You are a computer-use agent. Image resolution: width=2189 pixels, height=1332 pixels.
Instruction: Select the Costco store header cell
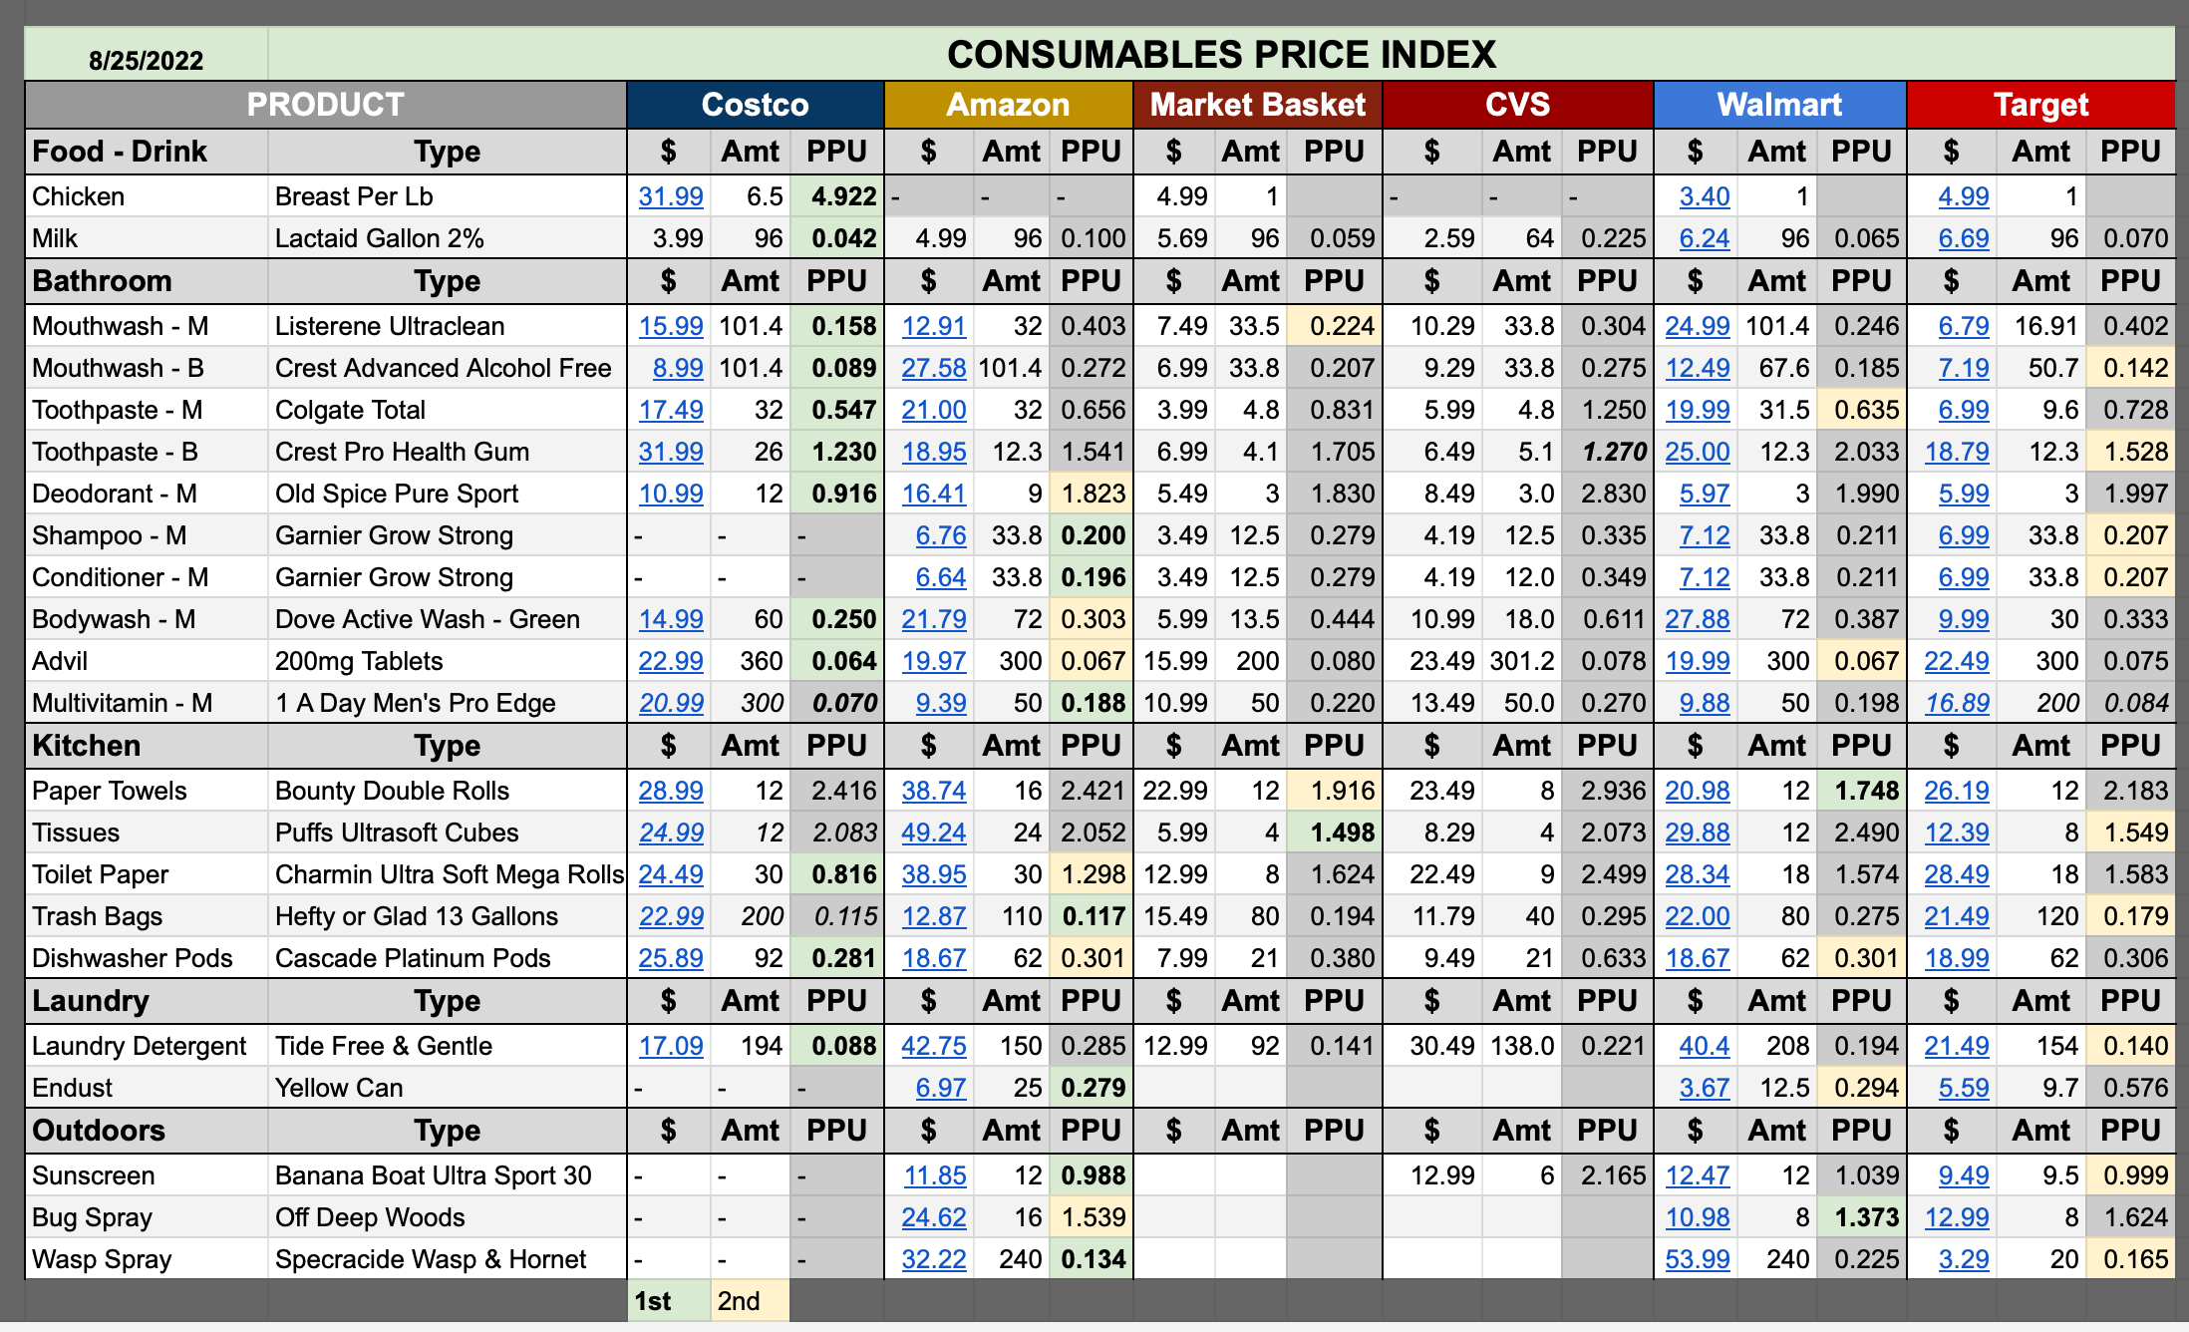click(755, 105)
